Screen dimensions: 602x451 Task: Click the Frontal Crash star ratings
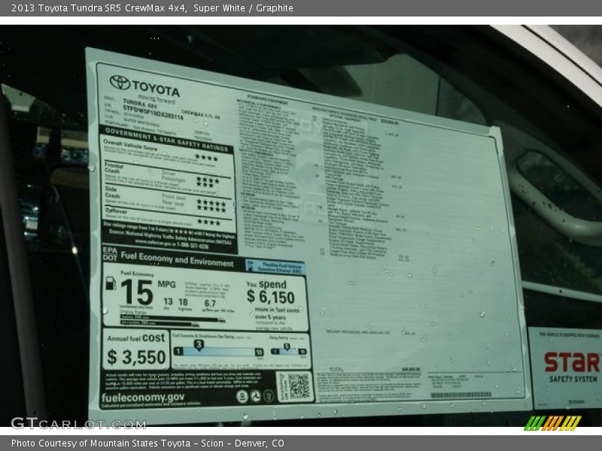[208, 180]
